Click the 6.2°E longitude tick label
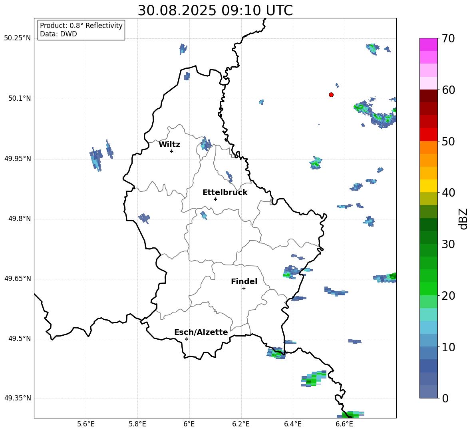 click(x=241, y=424)
